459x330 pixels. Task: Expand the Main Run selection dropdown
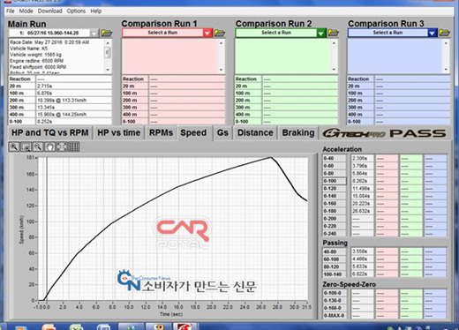(94, 34)
